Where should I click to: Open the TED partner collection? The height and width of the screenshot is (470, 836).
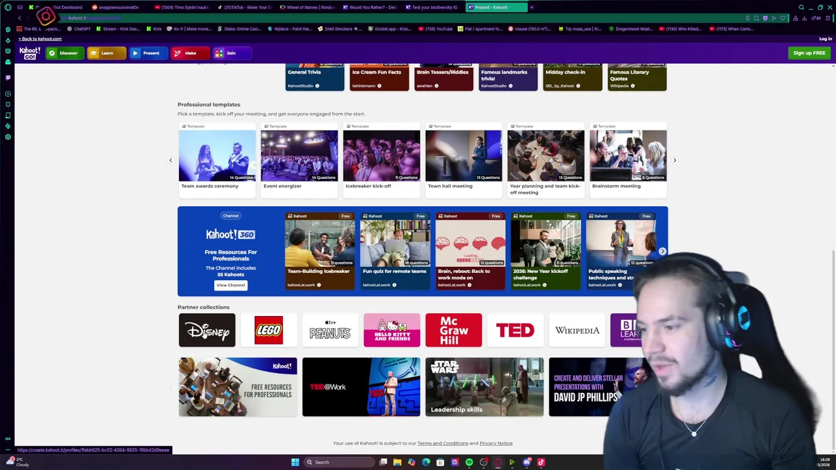coord(515,330)
